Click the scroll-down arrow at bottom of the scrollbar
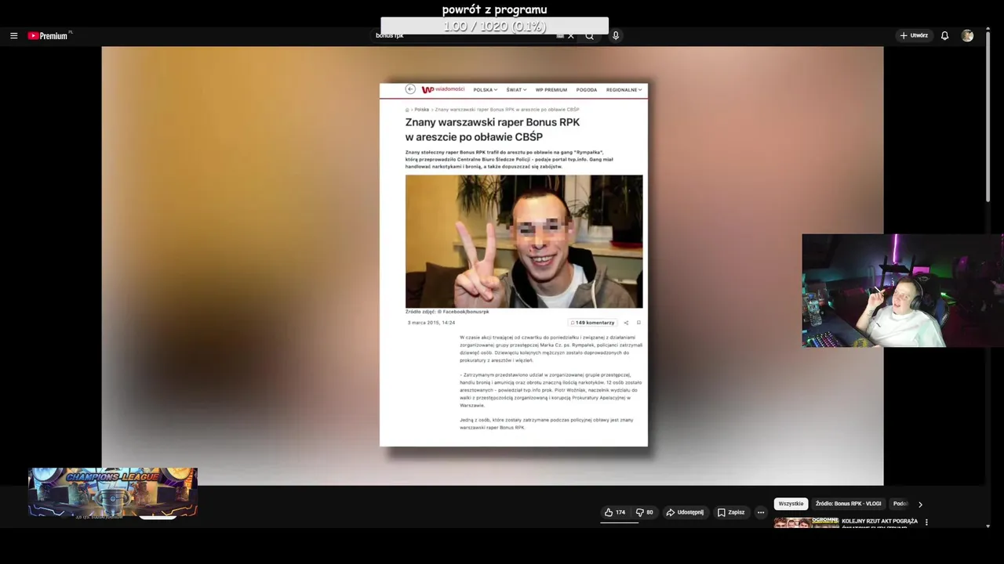1004x564 pixels. point(988,526)
